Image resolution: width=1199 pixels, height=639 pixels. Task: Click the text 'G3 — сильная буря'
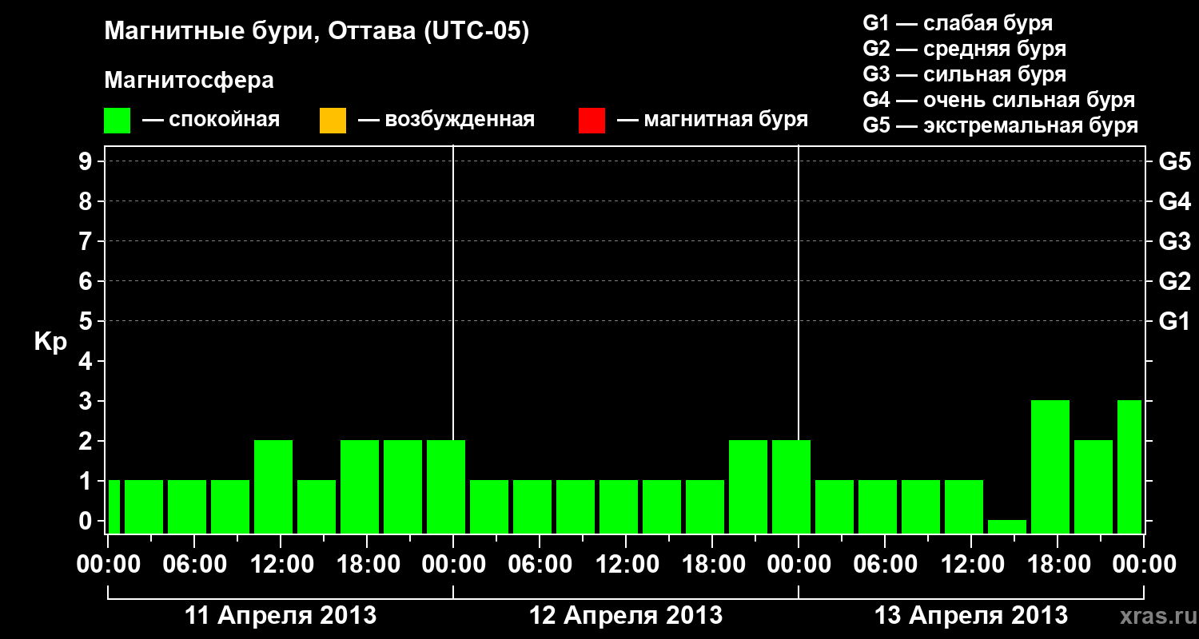964,74
